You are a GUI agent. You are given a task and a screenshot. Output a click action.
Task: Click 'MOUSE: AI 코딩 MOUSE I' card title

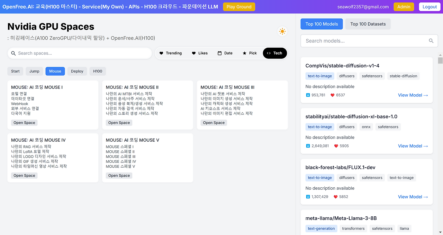point(37,87)
